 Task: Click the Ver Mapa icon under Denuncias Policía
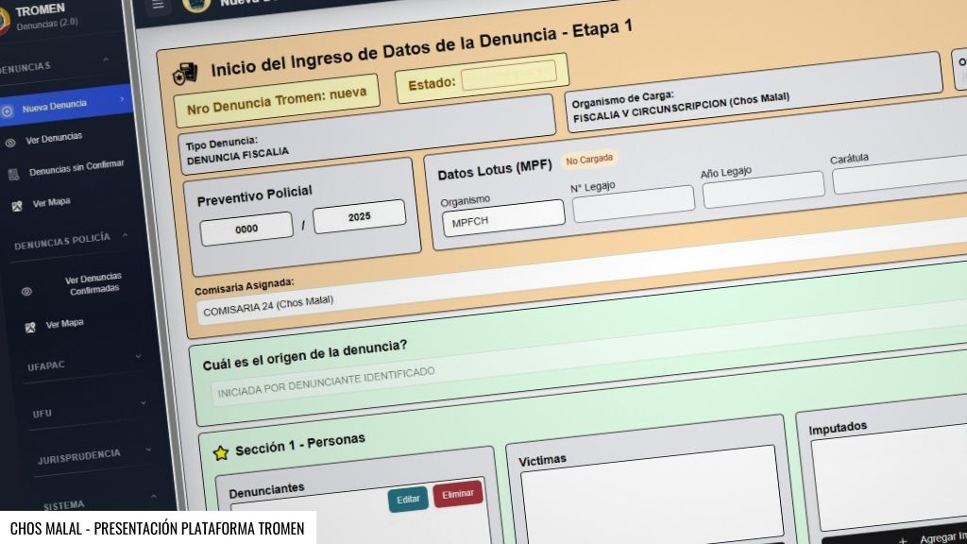[29, 327]
